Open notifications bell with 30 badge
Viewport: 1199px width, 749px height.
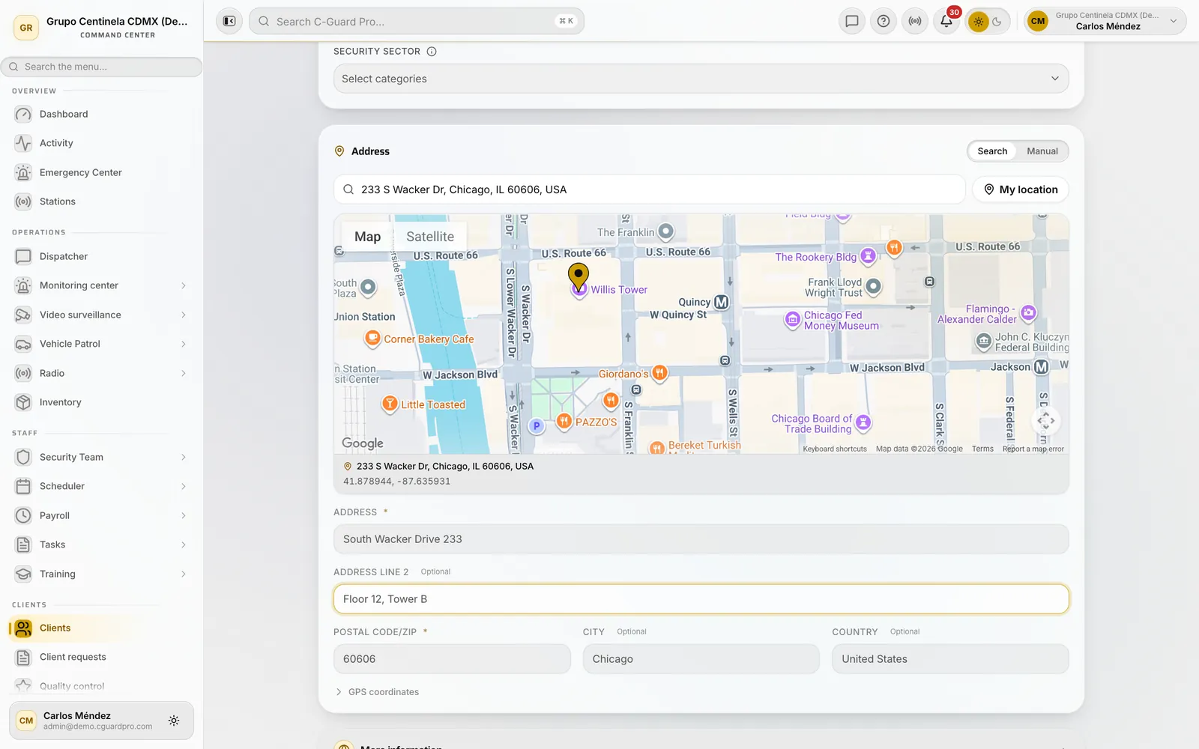point(946,21)
